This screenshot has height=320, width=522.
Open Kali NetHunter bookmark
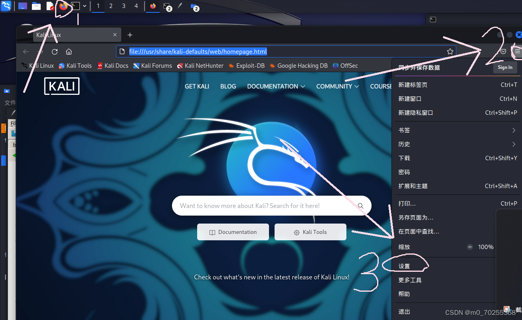[x=200, y=66]
